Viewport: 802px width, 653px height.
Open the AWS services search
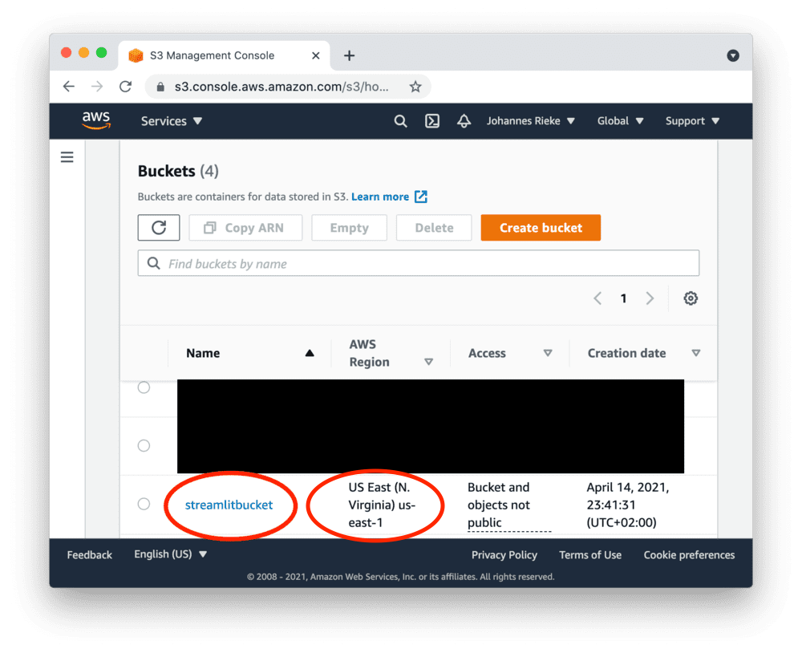point(400,120)
